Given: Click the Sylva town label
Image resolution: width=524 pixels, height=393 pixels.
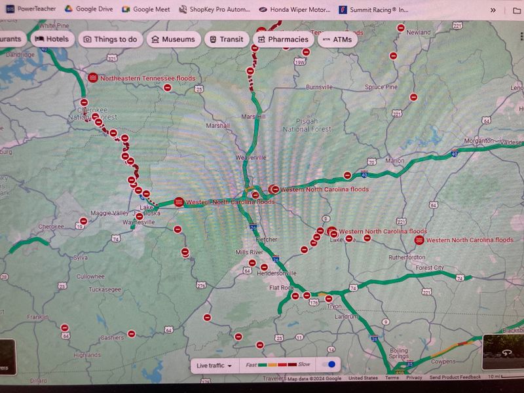Looking at the screenshot, I should pyautogui.click(x=81, y=257).
